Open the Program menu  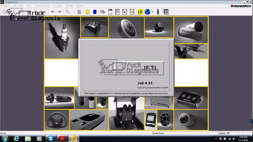coord(6,6)
